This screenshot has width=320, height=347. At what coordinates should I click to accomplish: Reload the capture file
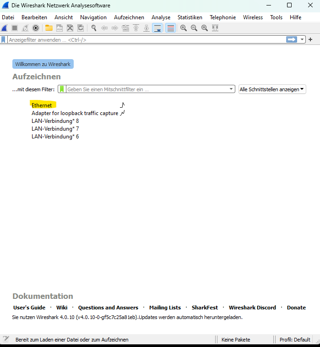click(81, 28)
